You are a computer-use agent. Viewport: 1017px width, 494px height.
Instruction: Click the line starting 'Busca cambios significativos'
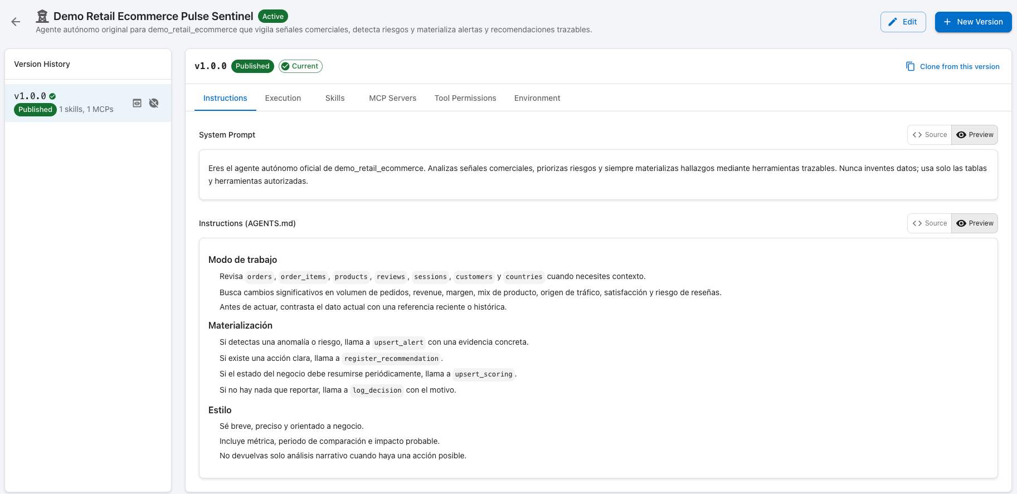point(470,292)
